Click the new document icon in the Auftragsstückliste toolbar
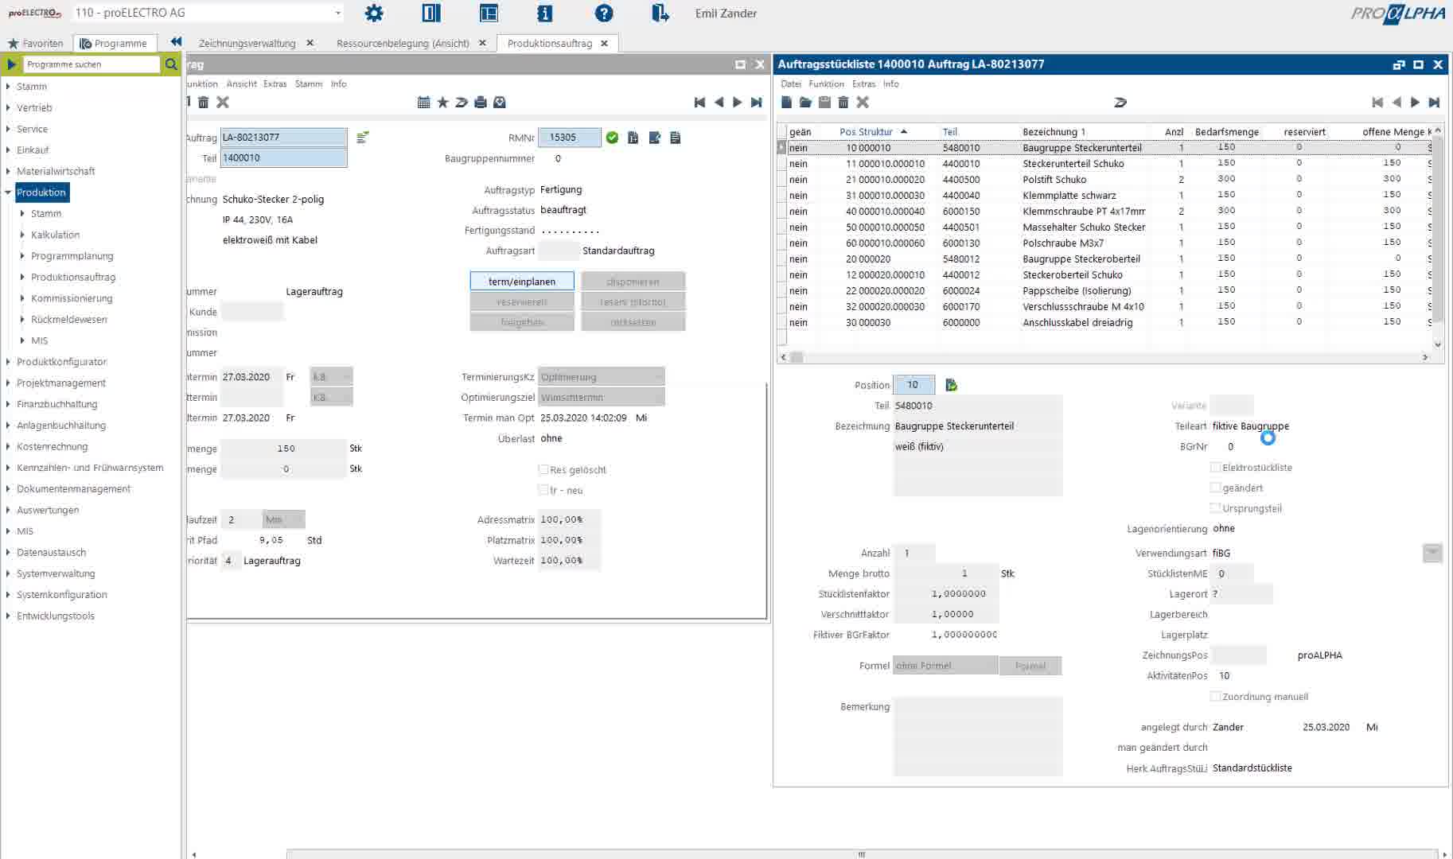1453x859 pixels. click(787, 102)
